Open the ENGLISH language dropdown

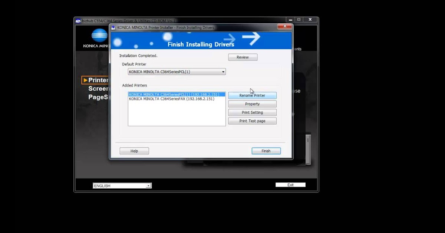(x=122, y=186)
